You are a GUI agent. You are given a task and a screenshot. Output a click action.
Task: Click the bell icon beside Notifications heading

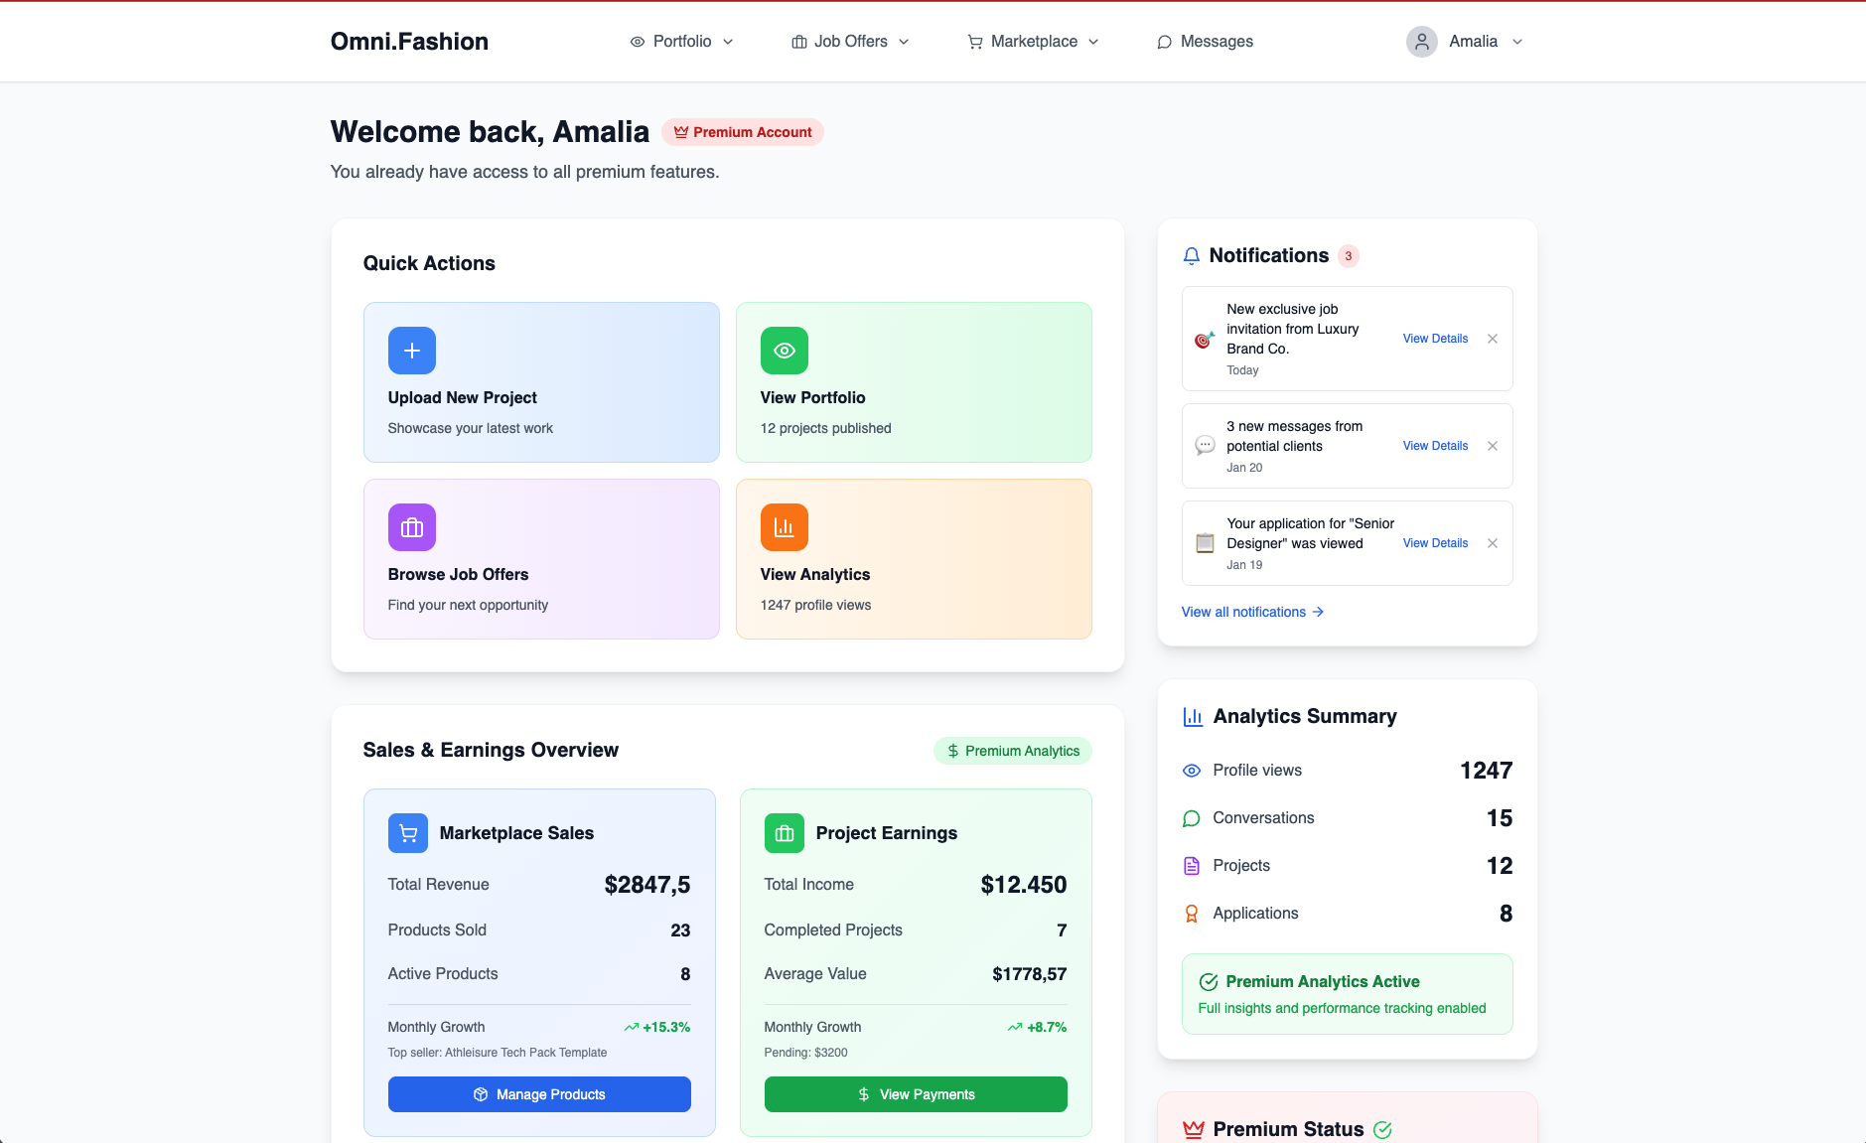coord(1192,256)
